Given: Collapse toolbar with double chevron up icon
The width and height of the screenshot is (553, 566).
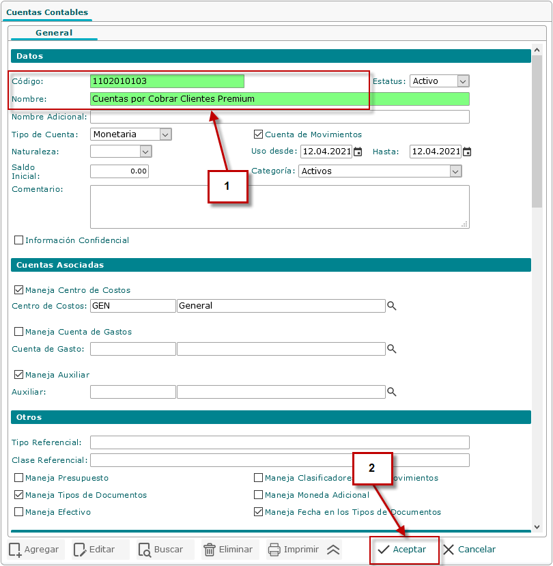Looking at the screenshot, I should click(x=333, y=550).
